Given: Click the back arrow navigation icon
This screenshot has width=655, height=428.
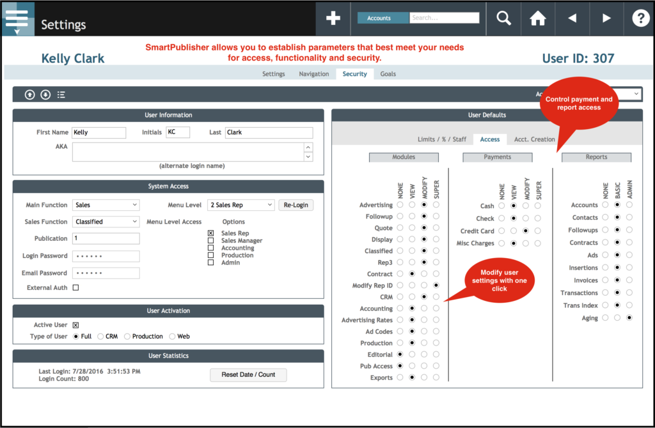Looking at the screenshot, I should [572, 18].
